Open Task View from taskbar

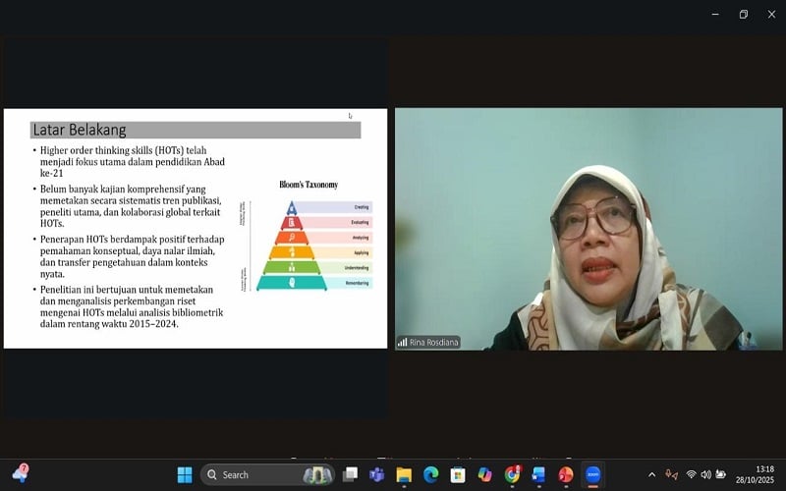pyautogui.click(x=350, y=475)
